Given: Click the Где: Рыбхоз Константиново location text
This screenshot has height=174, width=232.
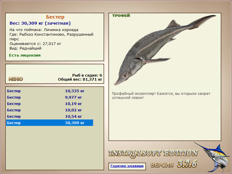Looking at the screenshot, I should click(51, 37).
